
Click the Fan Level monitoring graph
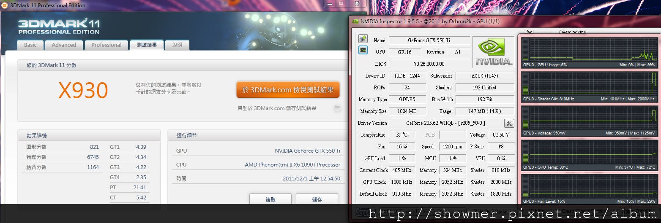pyautogui.click(x=589, y=189)
